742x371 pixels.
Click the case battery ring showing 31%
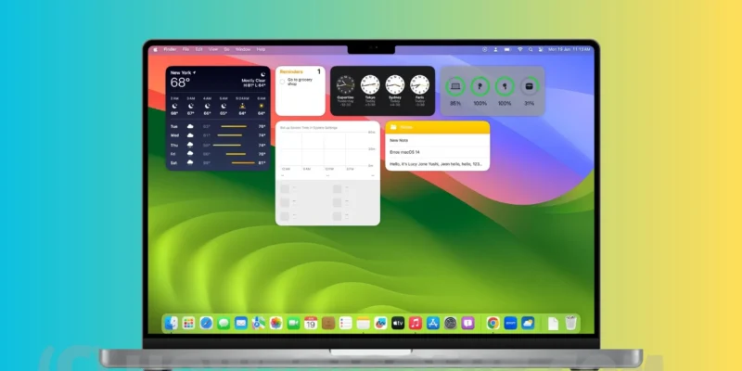529,86
